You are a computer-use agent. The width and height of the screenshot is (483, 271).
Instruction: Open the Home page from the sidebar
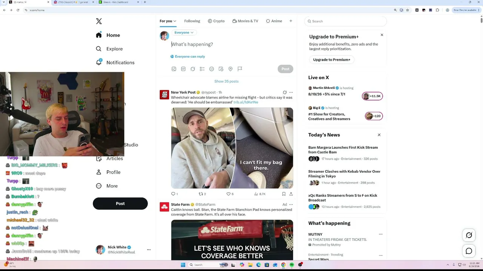tap(108, 35)
